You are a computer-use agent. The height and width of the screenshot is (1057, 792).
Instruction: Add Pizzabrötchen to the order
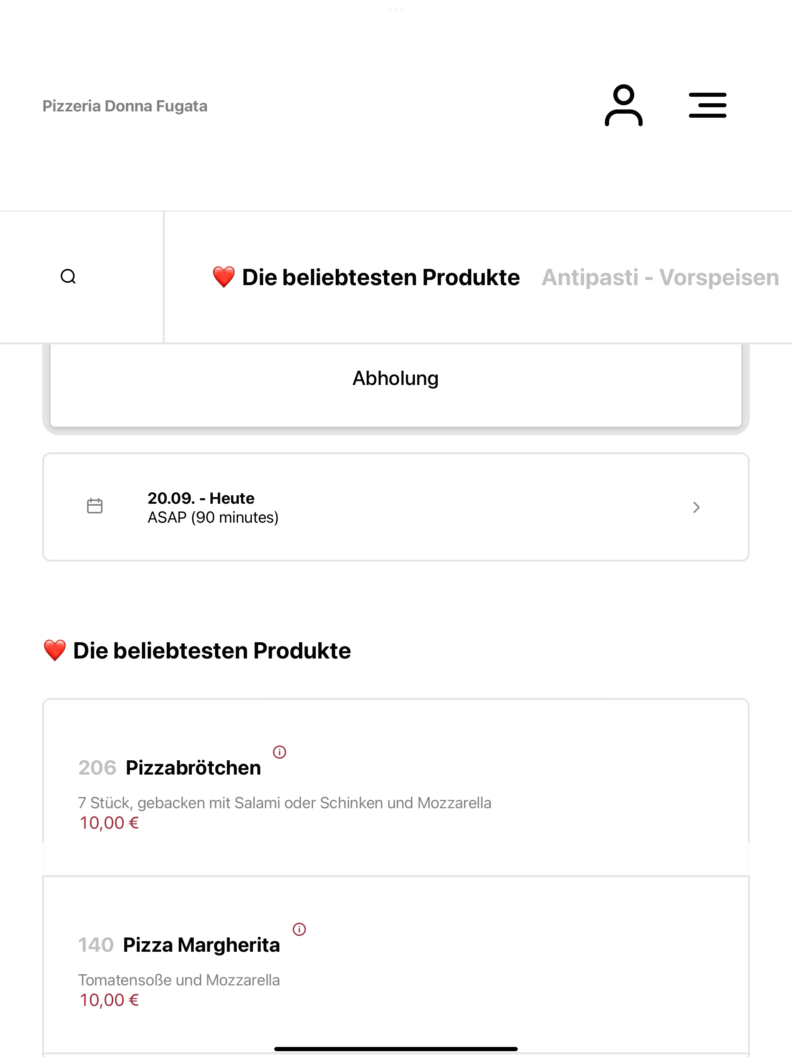click(396, 787)
